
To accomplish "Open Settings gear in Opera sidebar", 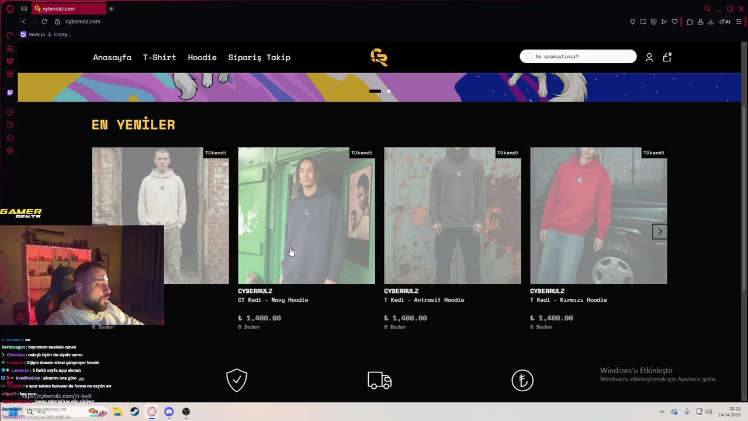I will pos(10,151).
